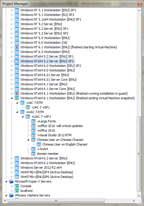Viewport: 144px width, 206px height.
Task: Collapse Chinese User on Chinese Charset branch
Action: coord(28,140)
